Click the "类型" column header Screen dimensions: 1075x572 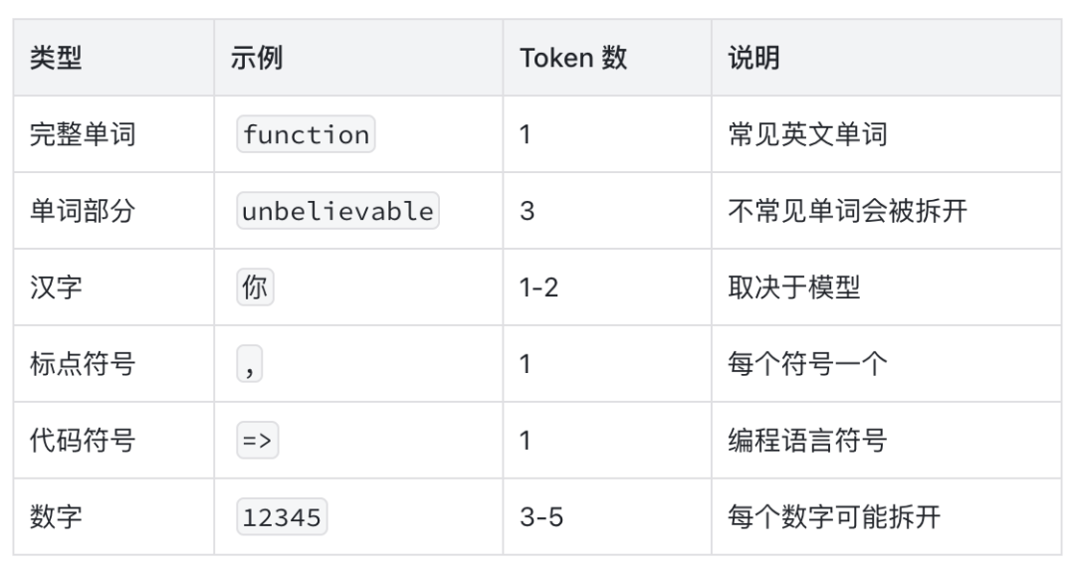(x=56, y=58)
